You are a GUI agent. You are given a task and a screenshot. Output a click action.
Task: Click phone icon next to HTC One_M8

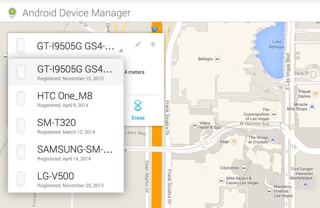coord(21,99)
